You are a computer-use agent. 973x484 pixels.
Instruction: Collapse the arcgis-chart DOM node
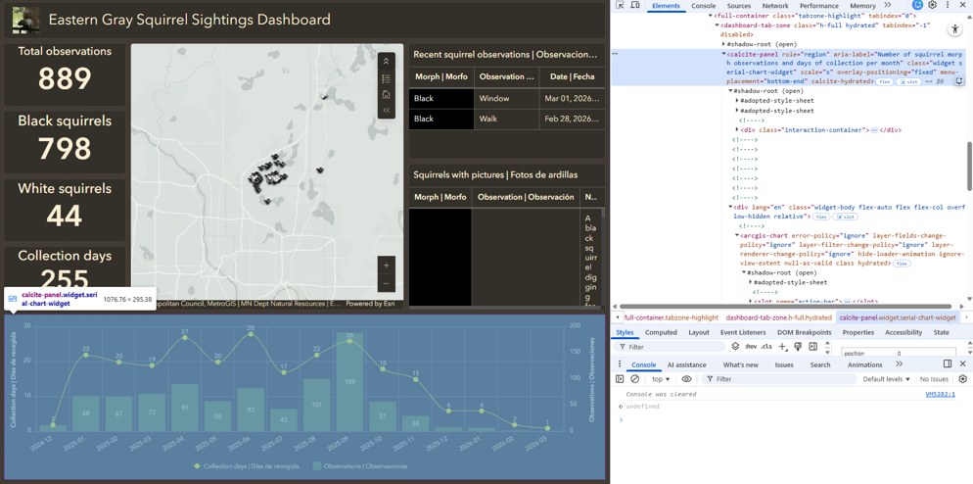[x=737, y=235]
